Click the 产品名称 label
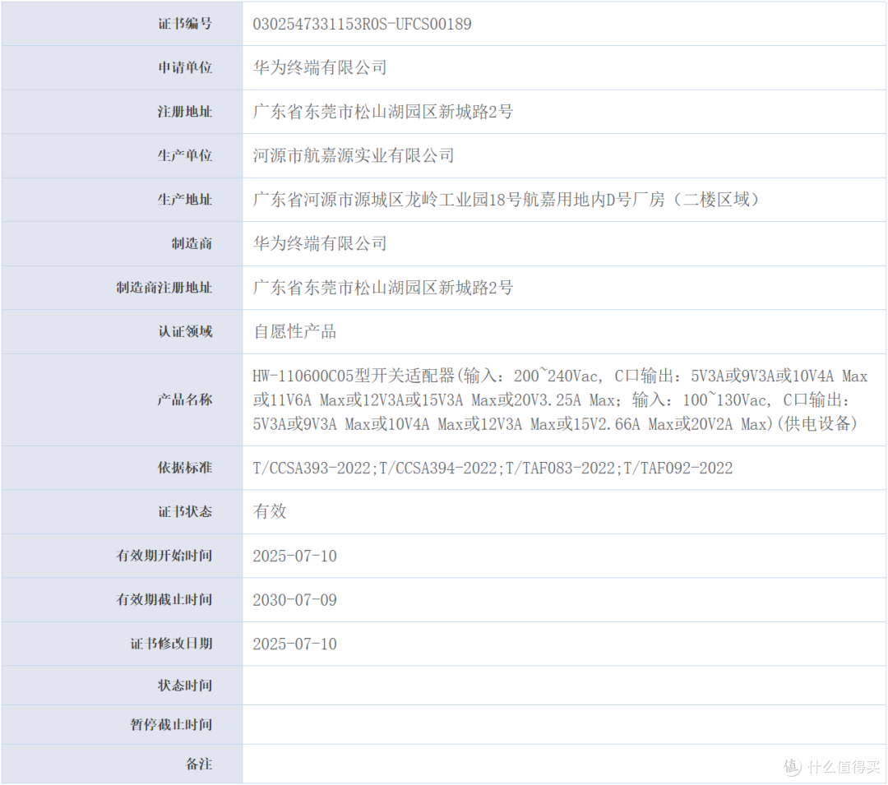The image size is (888, 785). (185, 400)
